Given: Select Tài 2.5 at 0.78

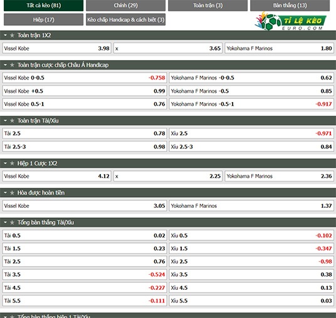Looking at the screenshot, I should (85, 133).
